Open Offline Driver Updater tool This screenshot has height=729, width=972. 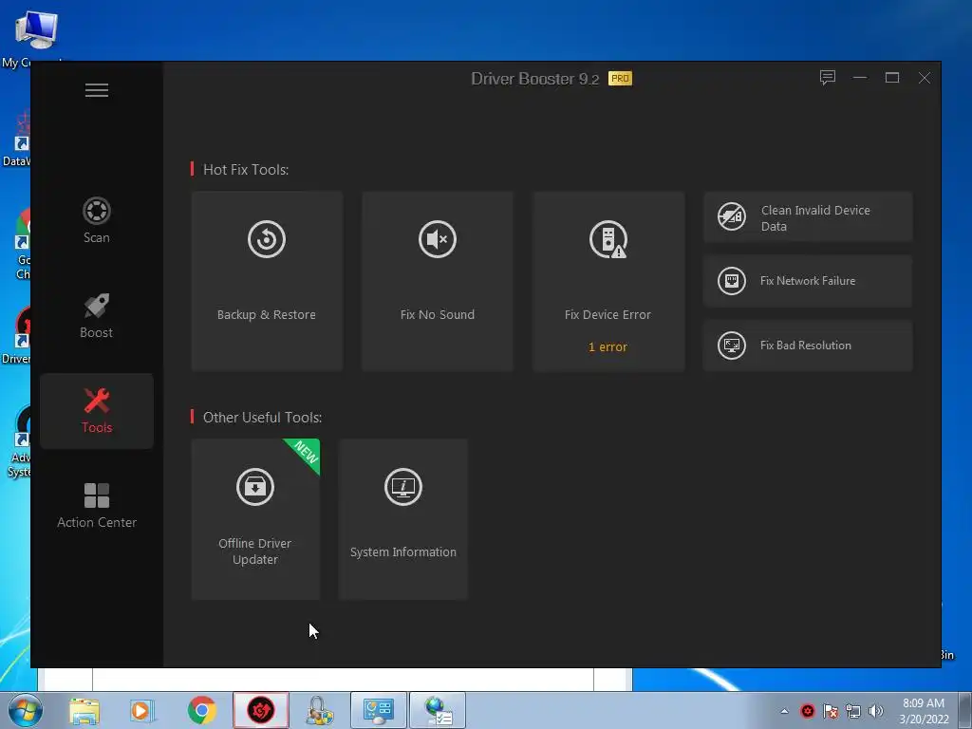(255, 519)
